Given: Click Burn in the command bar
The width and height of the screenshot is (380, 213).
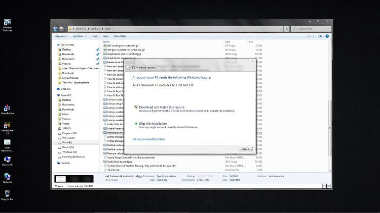Looking at the screenshot, I should [106, 36].
